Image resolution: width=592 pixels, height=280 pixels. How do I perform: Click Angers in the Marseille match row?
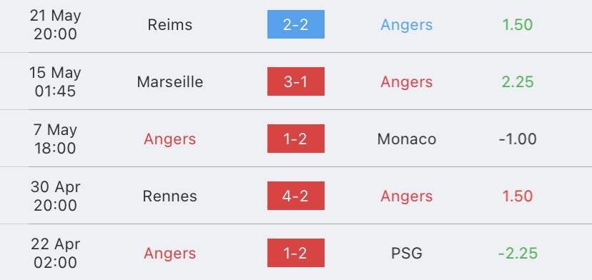tap(407, 82)
